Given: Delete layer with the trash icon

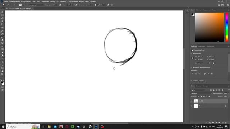Looking at the screenshot, I should click(x=226, y=123).
